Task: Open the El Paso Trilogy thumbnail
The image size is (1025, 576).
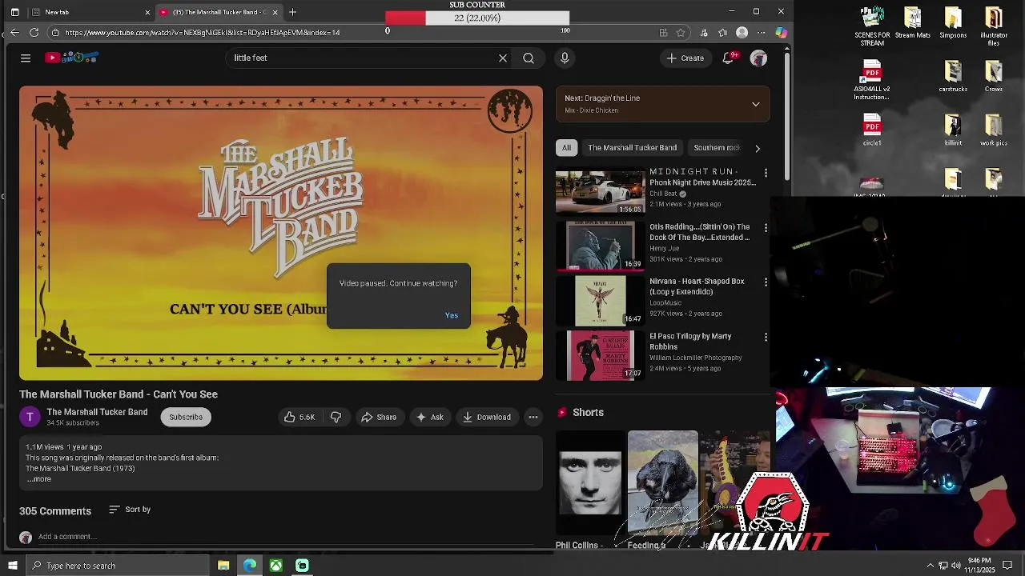Action: pos(600,355)
